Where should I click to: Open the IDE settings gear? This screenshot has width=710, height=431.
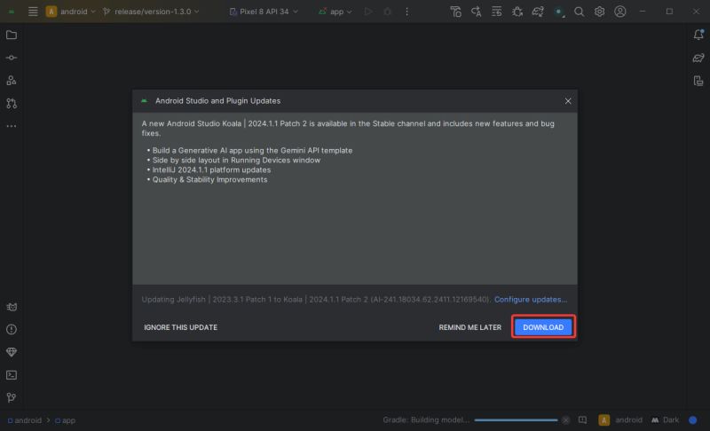600,12
